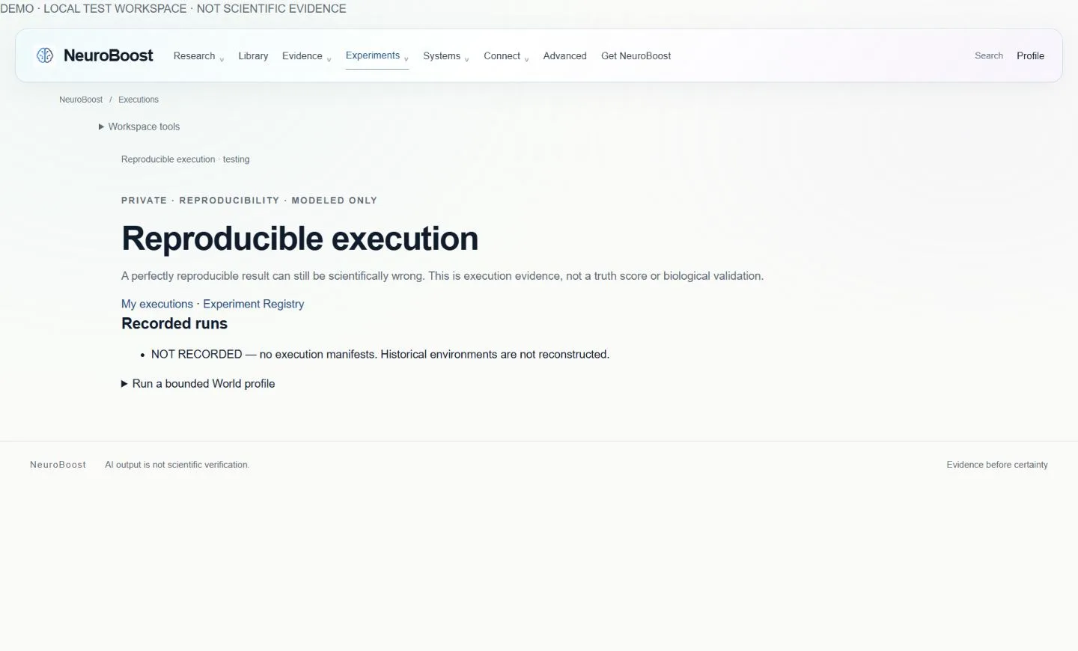1078x651 pixels.
Task: Select Advanced in the navigation bar
Action: tap(564, 56)
